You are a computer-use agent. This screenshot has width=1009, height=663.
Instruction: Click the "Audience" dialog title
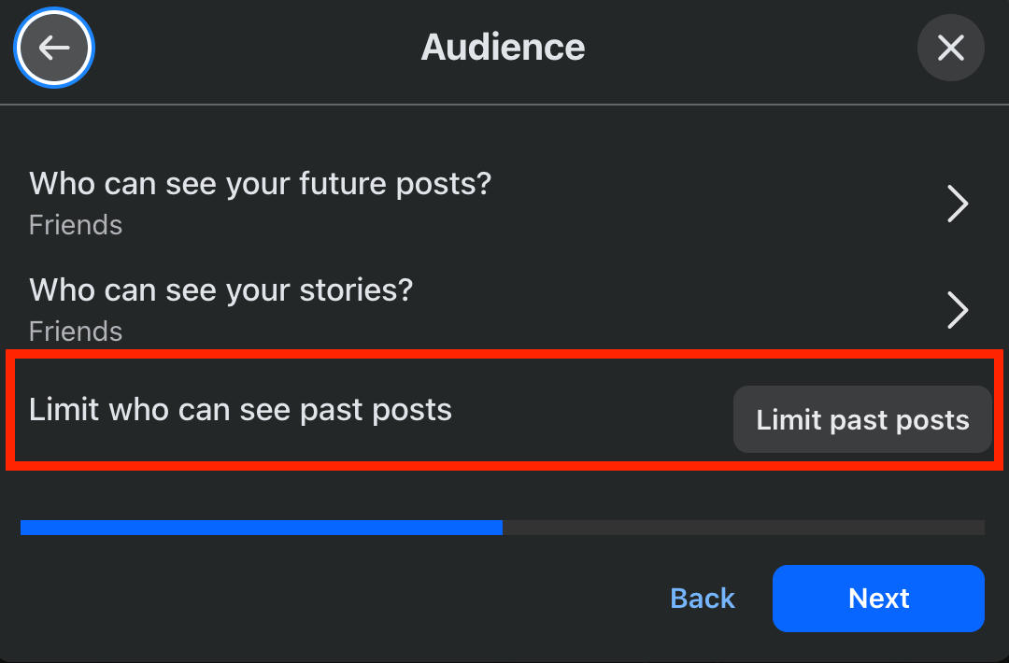tap(503, 48)
